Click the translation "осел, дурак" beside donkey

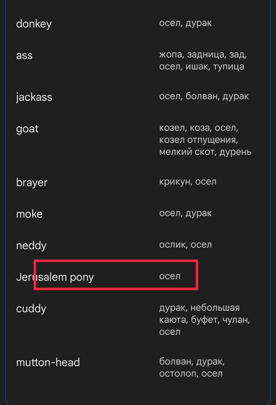(185, 23)
